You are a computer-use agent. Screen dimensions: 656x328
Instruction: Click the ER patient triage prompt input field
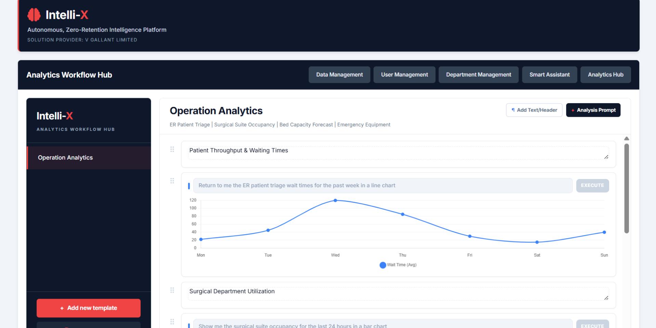click(383, 186)
